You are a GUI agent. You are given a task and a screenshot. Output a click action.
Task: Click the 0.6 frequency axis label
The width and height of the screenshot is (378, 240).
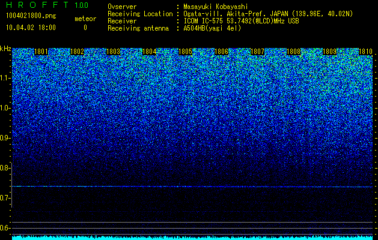pos(5,228)
